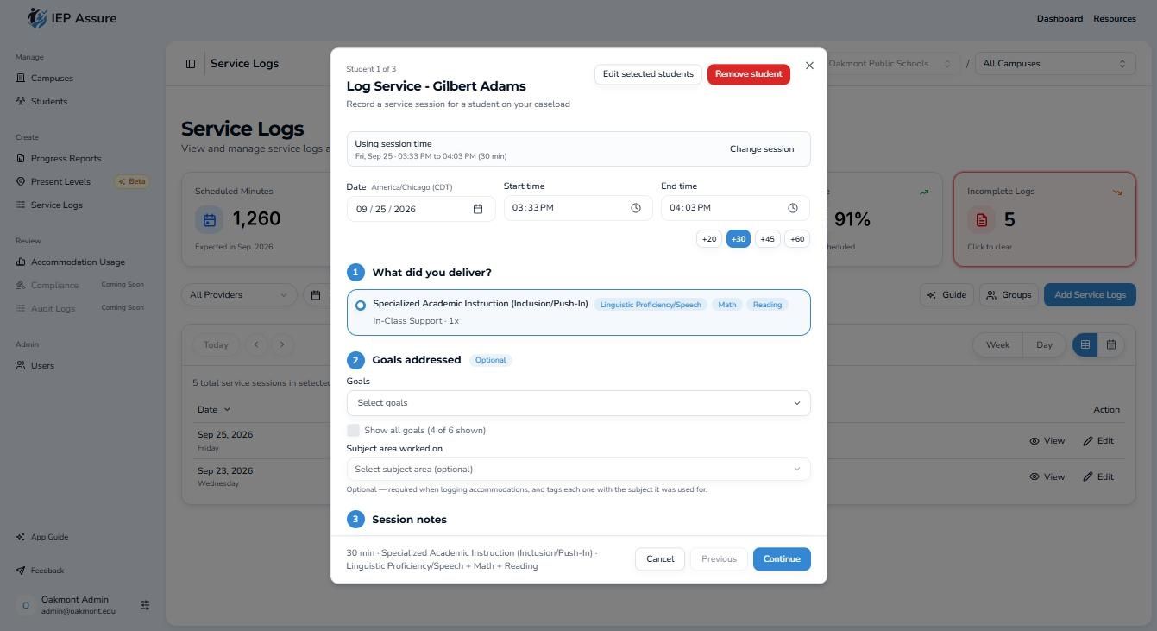Open the Dashboard link
The height and width of the screenshot is (631, 1157).
tap(1060, 18)
